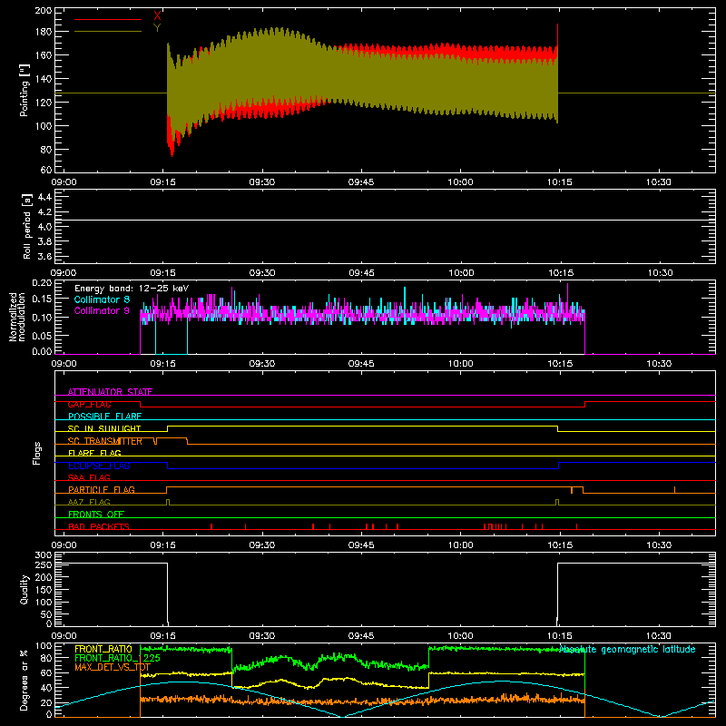
Task: Click the 10:30 time label under the Flags plot
Action: click(x=659, y=545)
